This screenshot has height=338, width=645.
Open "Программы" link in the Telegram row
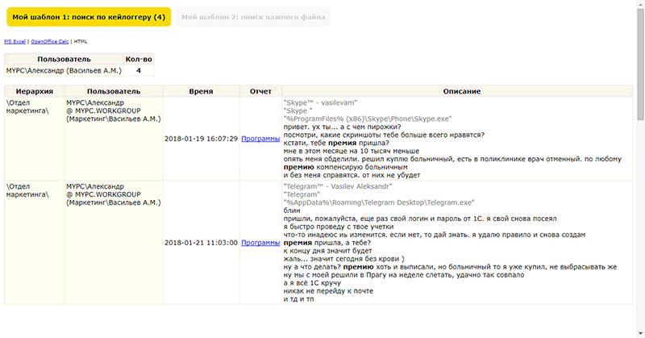tap(260, 242)
